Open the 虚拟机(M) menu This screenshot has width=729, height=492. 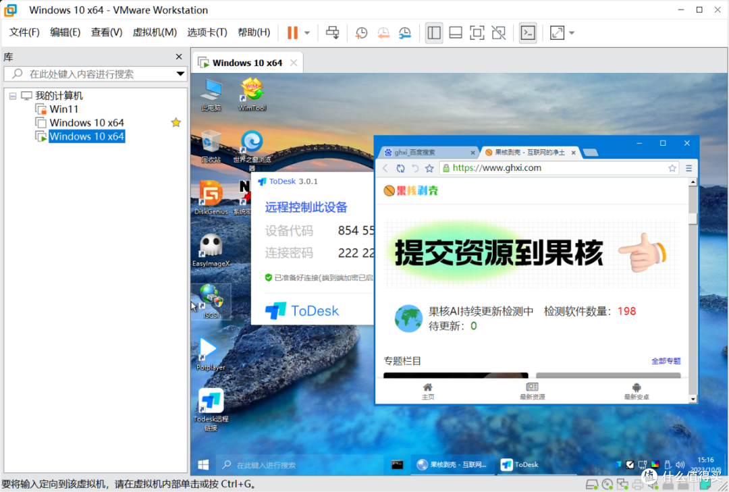(x=155, y=32)
